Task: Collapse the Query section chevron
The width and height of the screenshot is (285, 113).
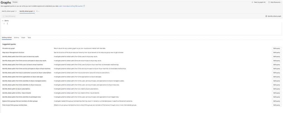Action: pyautogui.click(x=3, y=21)
